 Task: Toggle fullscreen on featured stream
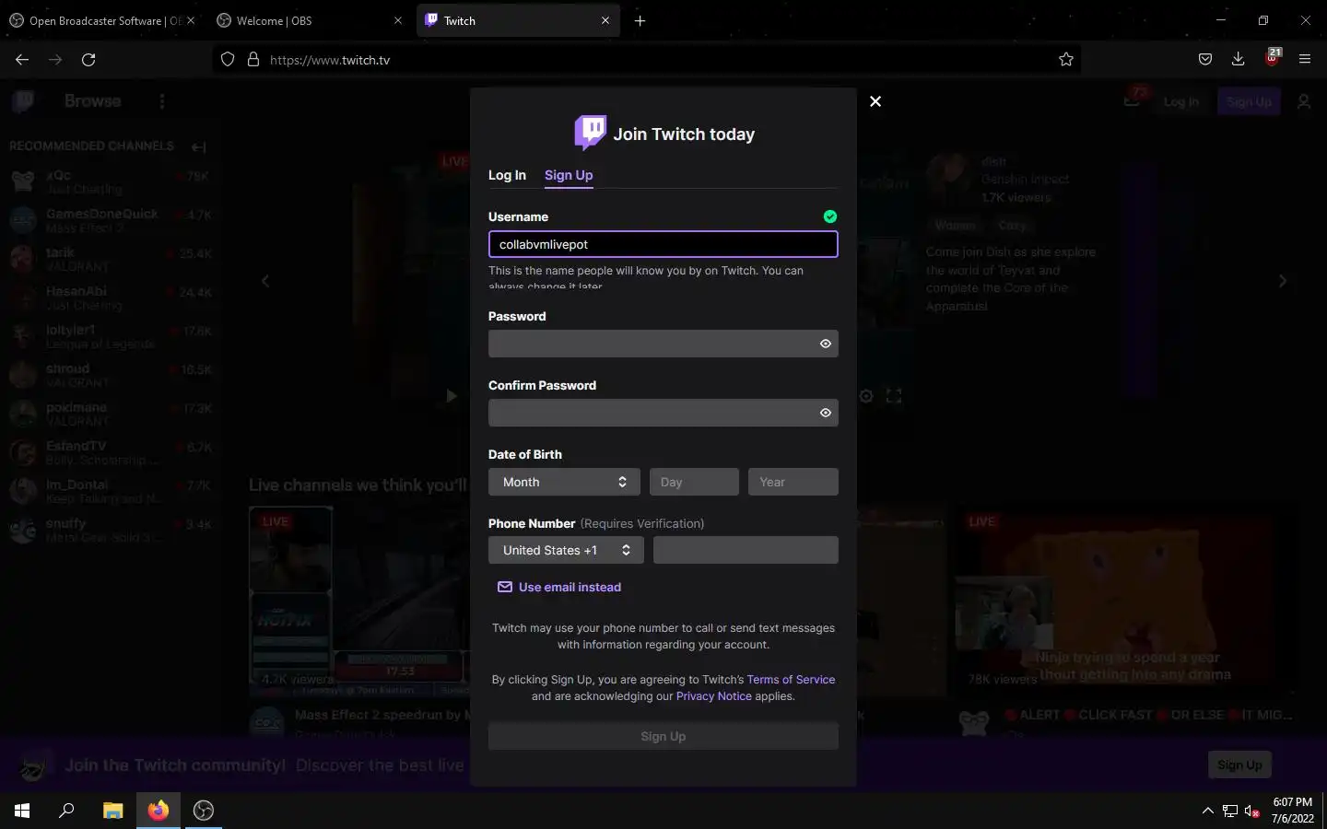coord(894,396)
